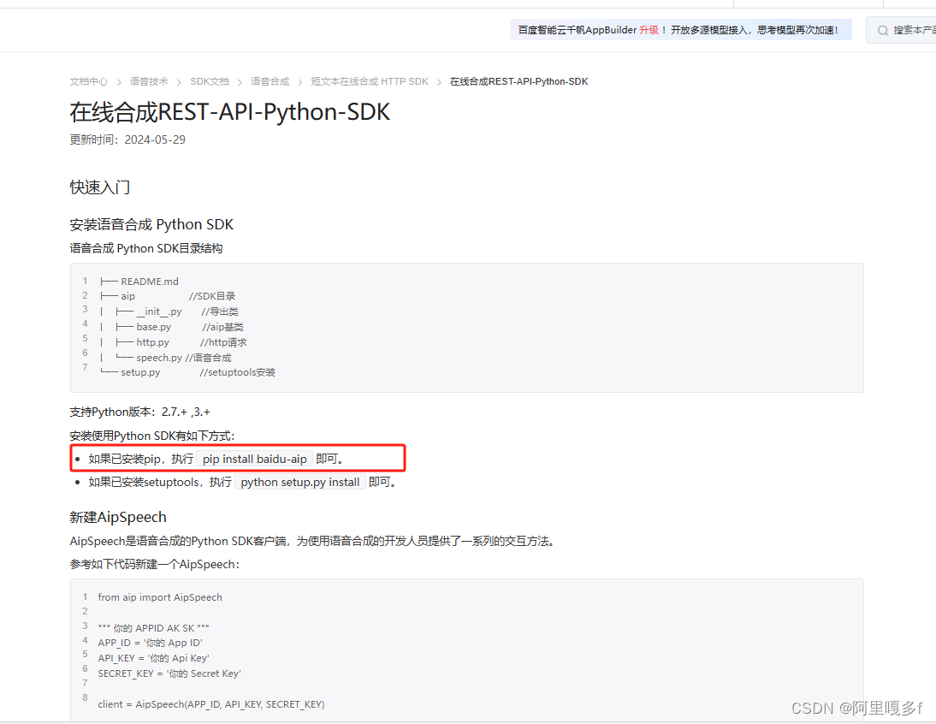Click the client = AipSpeech(...) line
This screenshot has height=724, width=936.
coord(211,704)
